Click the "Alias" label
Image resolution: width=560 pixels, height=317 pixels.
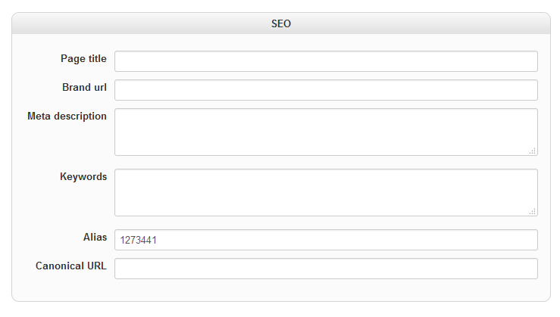coord(95,237)
